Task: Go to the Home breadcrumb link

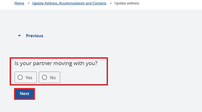Action: click(19, 3)
